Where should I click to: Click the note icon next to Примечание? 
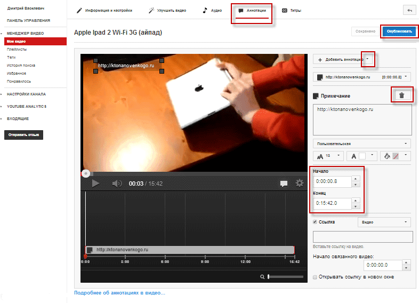pos(316,95)
